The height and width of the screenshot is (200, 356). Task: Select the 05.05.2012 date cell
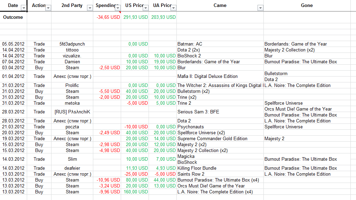13,44
